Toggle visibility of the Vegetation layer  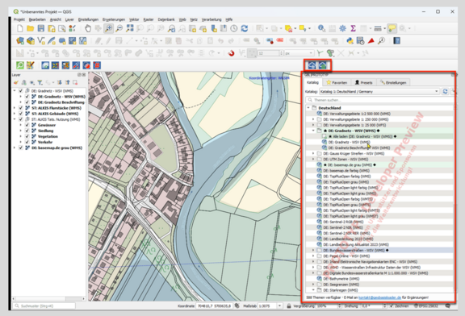tap(27, 136)
